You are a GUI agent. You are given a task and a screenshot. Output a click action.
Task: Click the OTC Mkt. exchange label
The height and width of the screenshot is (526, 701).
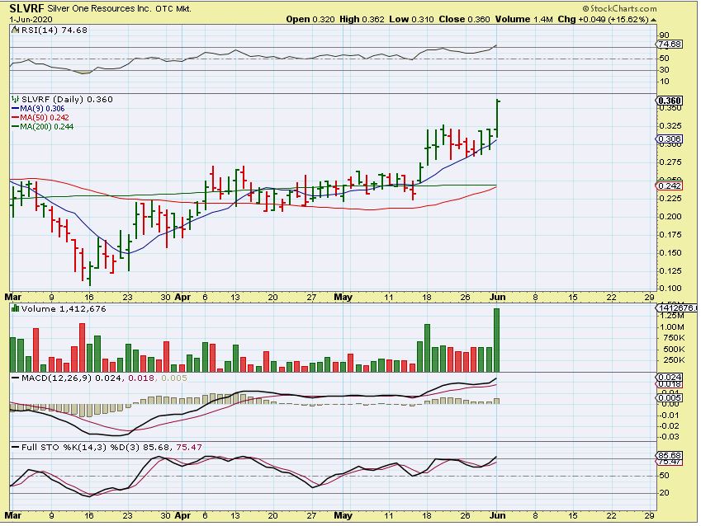[173, 8]
